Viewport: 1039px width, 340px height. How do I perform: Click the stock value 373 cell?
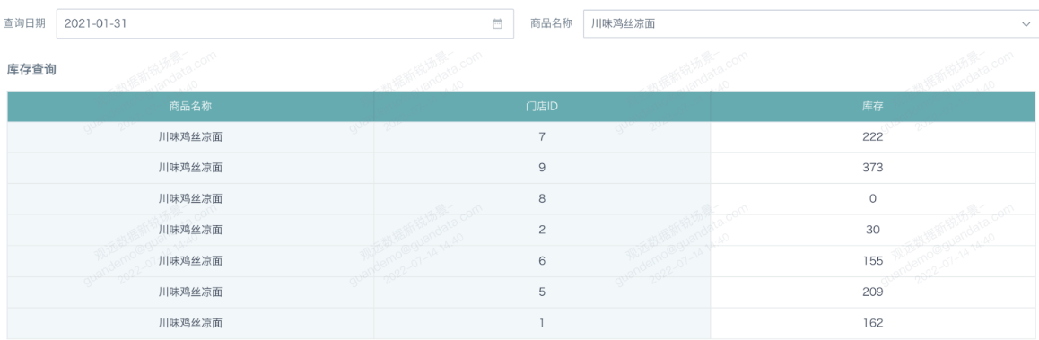[x=873, y=168]
